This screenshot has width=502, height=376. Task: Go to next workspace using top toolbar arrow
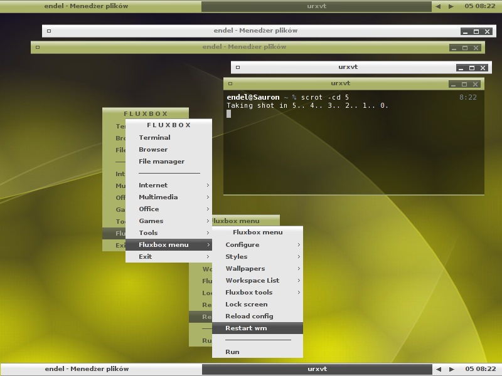451,6
